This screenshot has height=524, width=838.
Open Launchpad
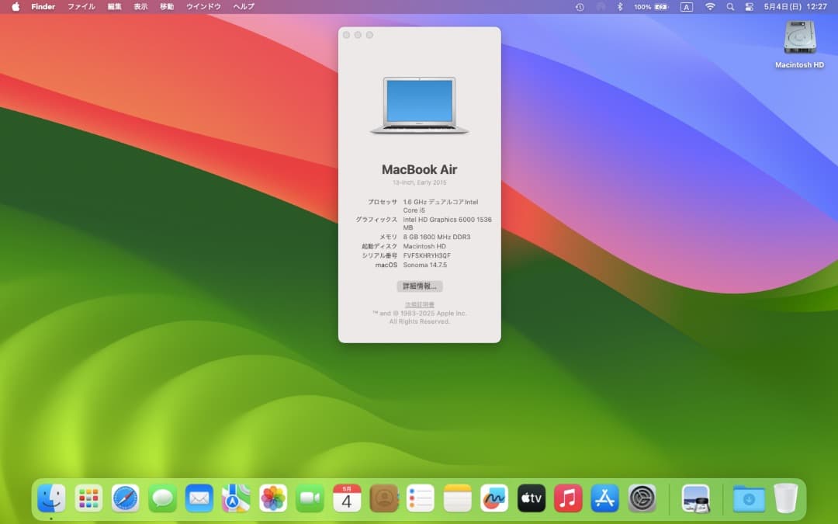[88, 498]
